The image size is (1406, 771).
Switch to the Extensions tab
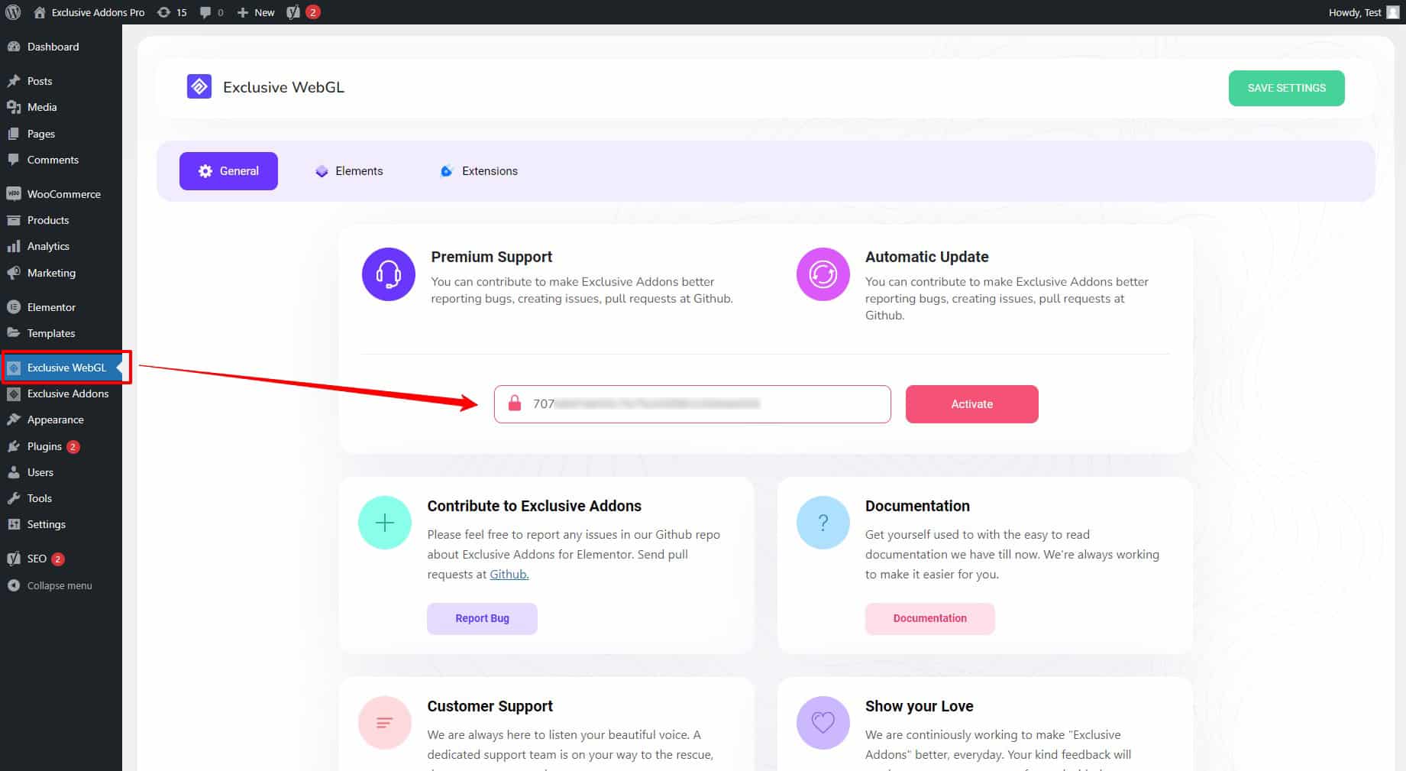click(479, 171)
